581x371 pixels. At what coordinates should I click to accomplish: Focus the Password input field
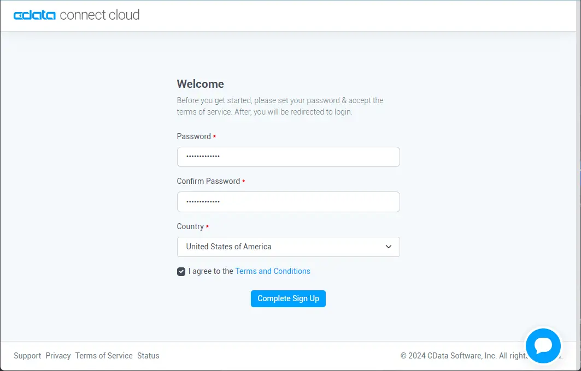pyautogui.click(x=288, y=157)
